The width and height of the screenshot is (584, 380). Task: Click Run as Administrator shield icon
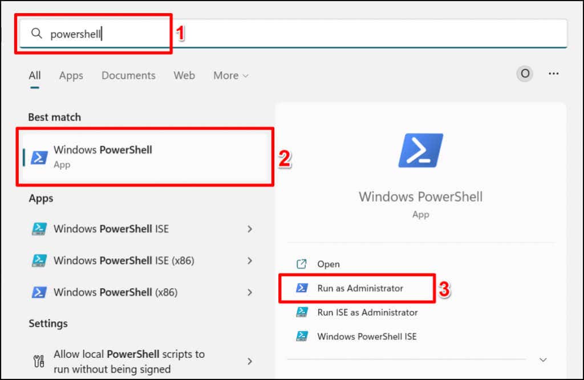(x=302, y=288)
